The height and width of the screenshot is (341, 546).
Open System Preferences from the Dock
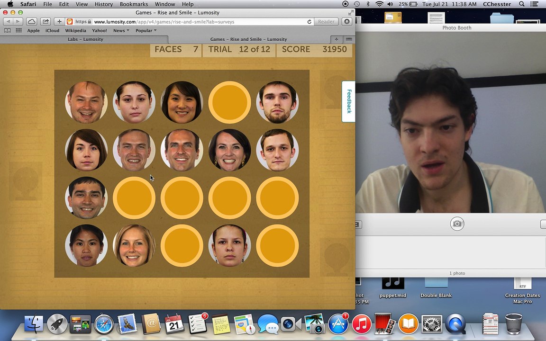[x=431, y=324]
